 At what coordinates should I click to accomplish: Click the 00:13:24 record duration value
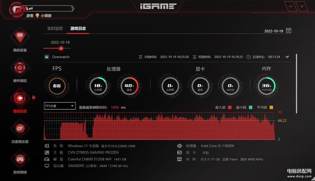click(274, 57)
